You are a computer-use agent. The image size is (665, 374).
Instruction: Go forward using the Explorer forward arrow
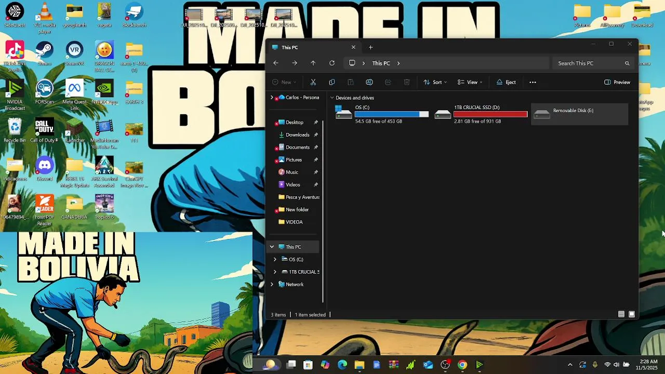(295, 63)
